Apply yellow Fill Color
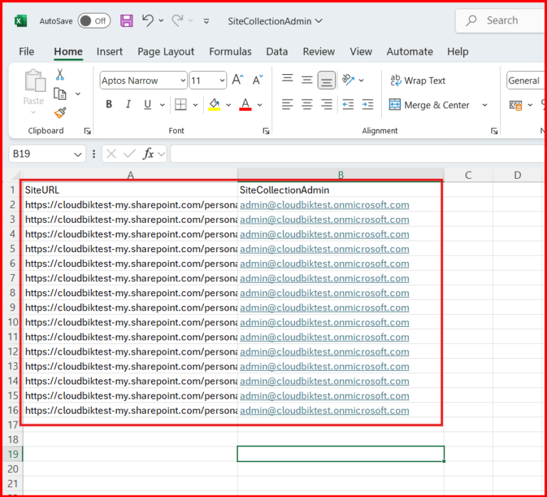 pyautogui.click(x=214, y=104)
